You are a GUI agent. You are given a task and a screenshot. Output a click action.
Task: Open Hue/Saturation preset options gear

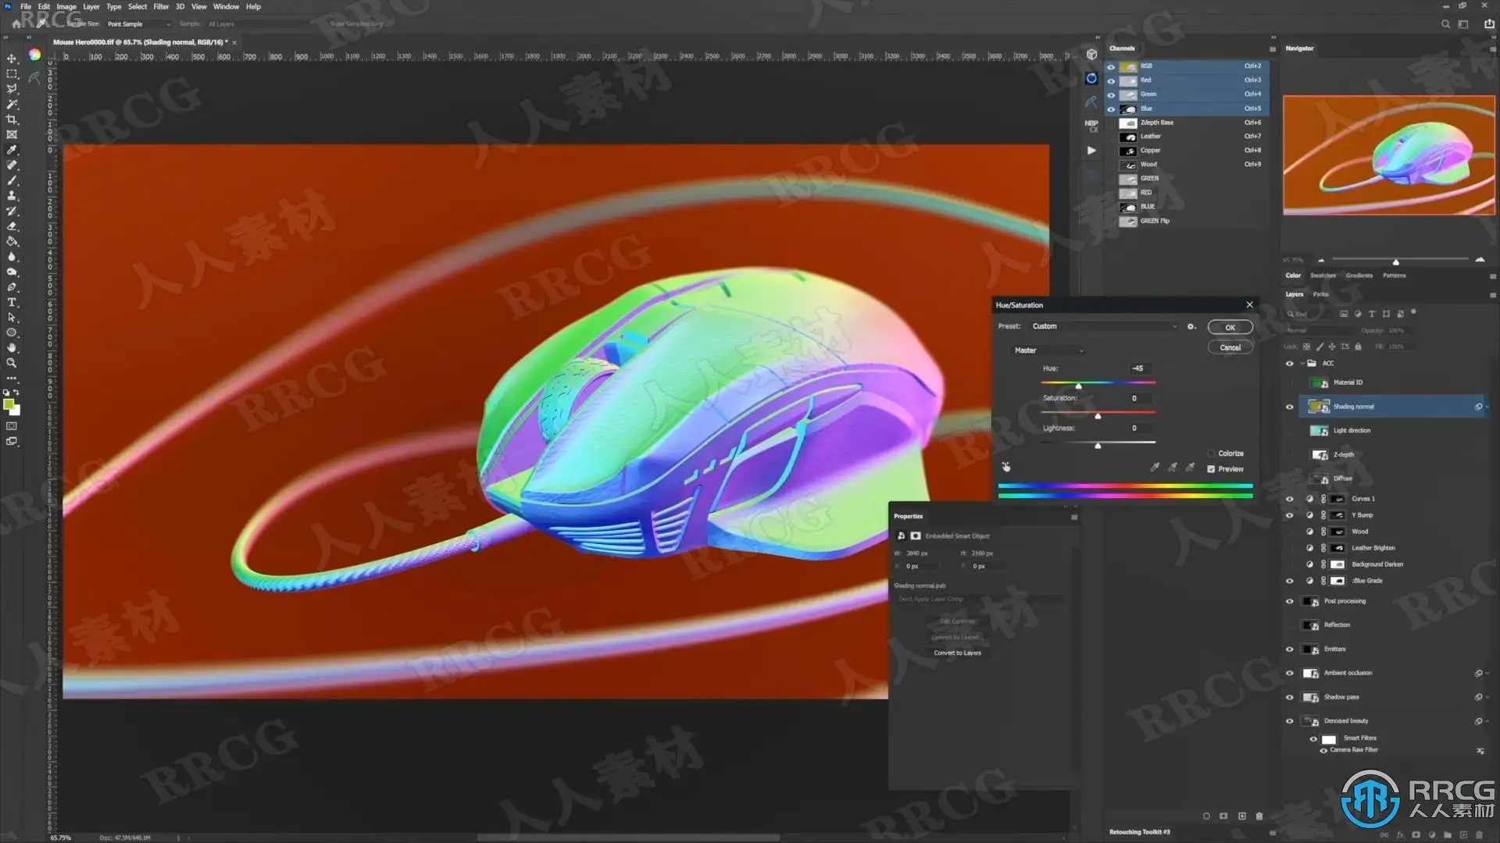point(1191,326)
